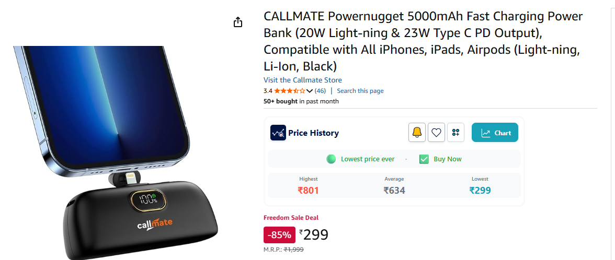The width and height of the screenshot is (615, 260).
Task: Expand the rating breakdown chevron
Action: tap(309, 91)
